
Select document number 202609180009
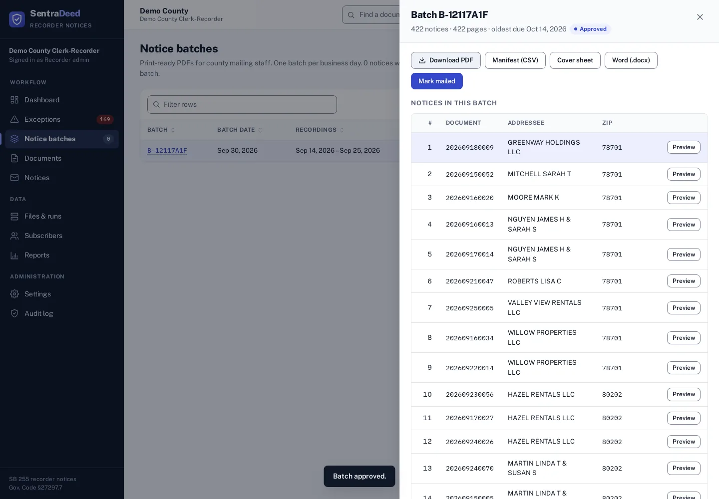(x=470, y=148)
